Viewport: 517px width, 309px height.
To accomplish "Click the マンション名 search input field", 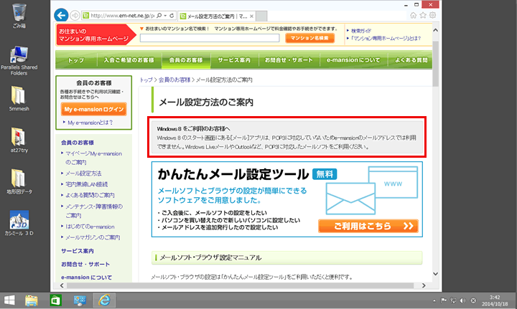I will tap(210, 38).
